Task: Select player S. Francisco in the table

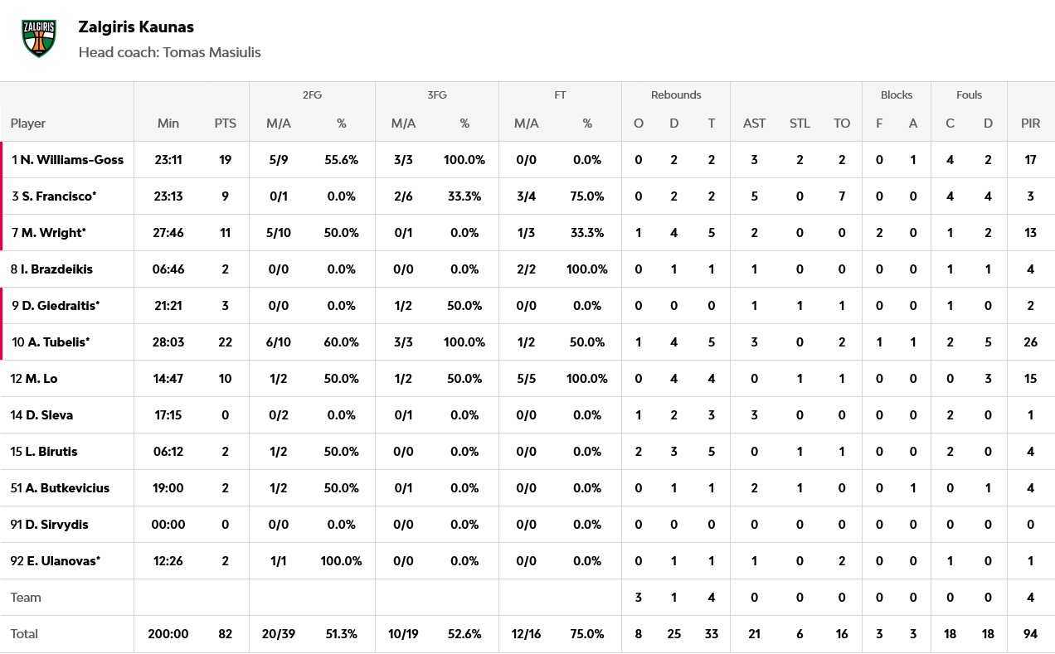Action: 55,196
